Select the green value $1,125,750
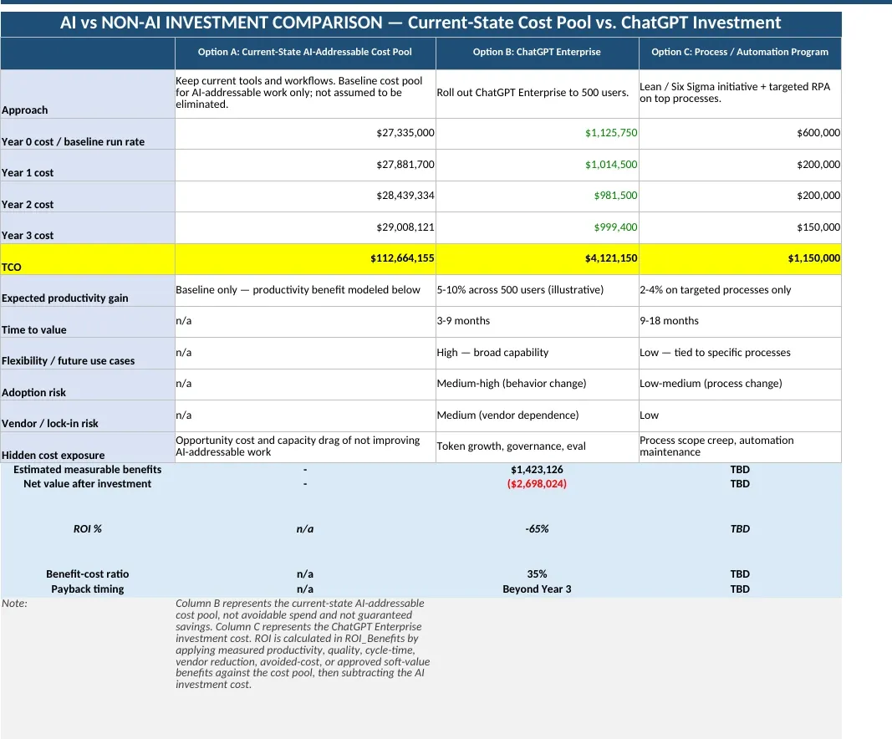892x739 pixels. [537, 133]
